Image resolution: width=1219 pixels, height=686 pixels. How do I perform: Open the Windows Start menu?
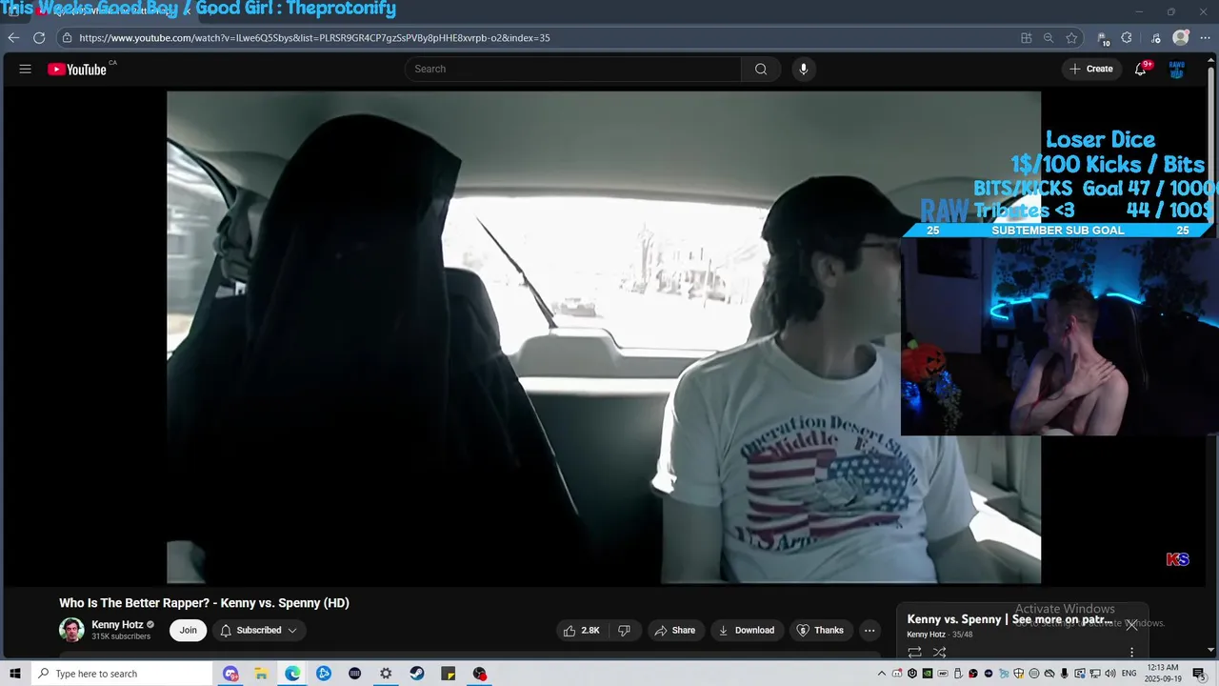point(15,674)
